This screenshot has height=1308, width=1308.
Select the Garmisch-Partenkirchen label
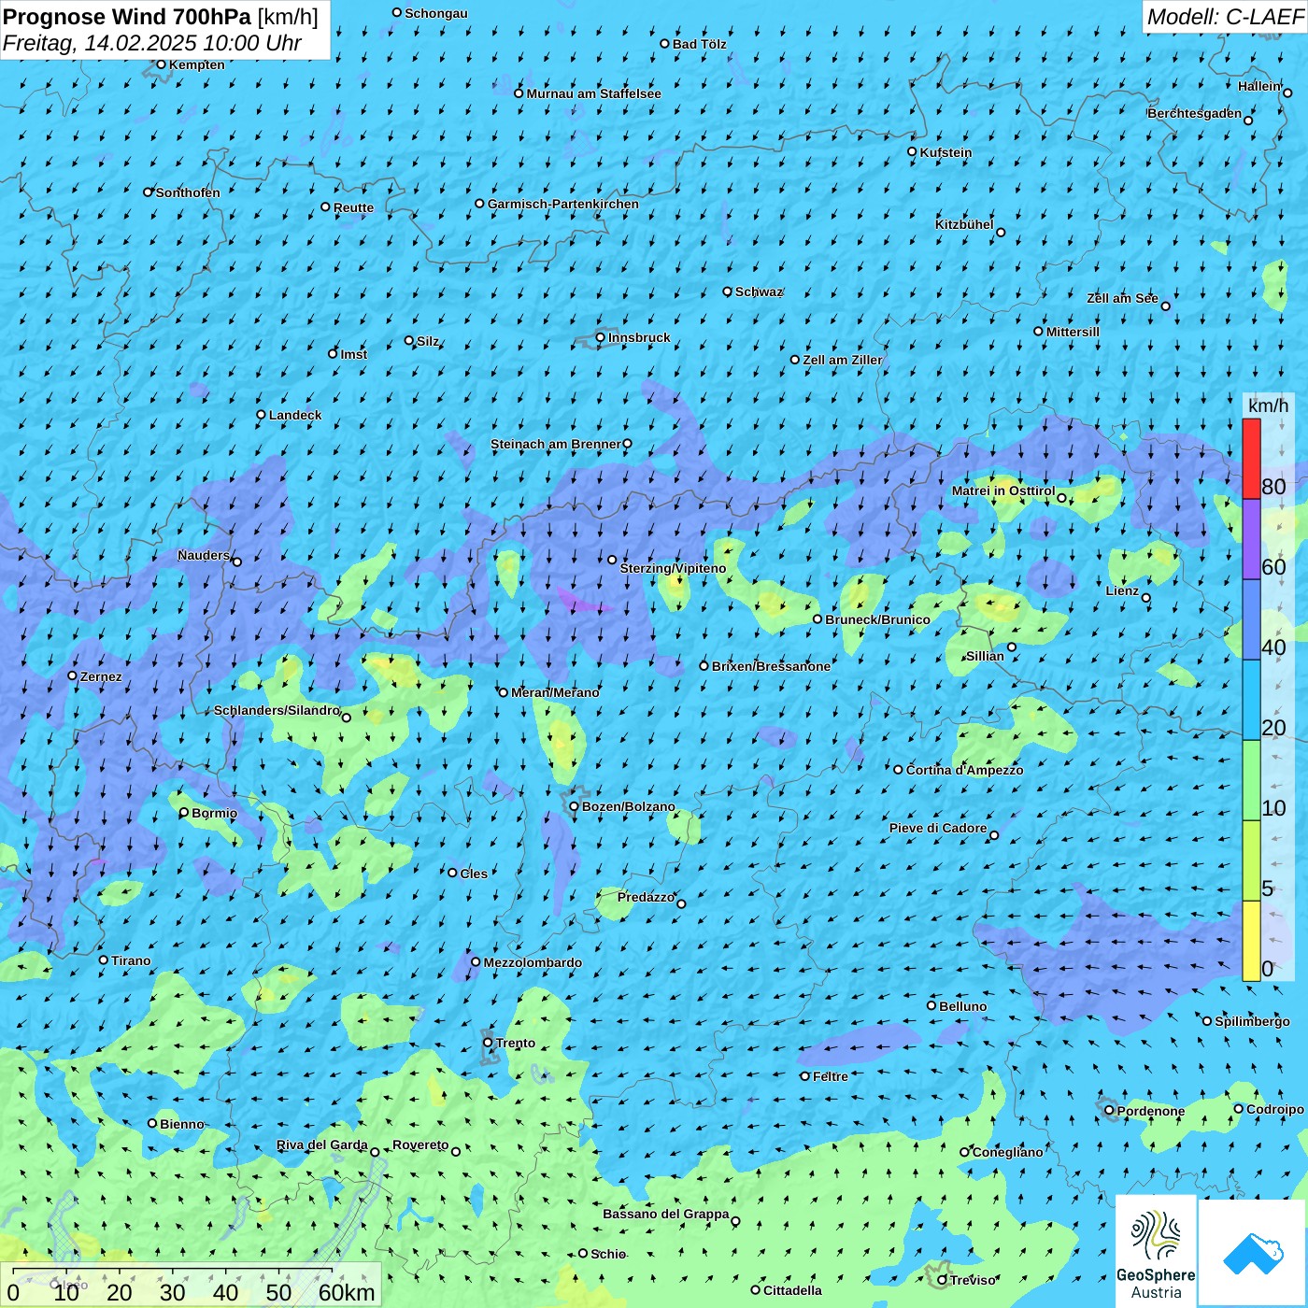563,204
